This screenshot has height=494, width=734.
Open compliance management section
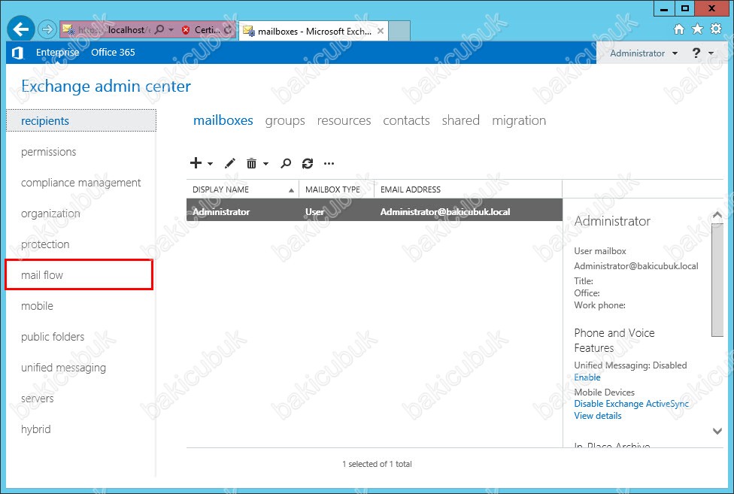point(80,183)
